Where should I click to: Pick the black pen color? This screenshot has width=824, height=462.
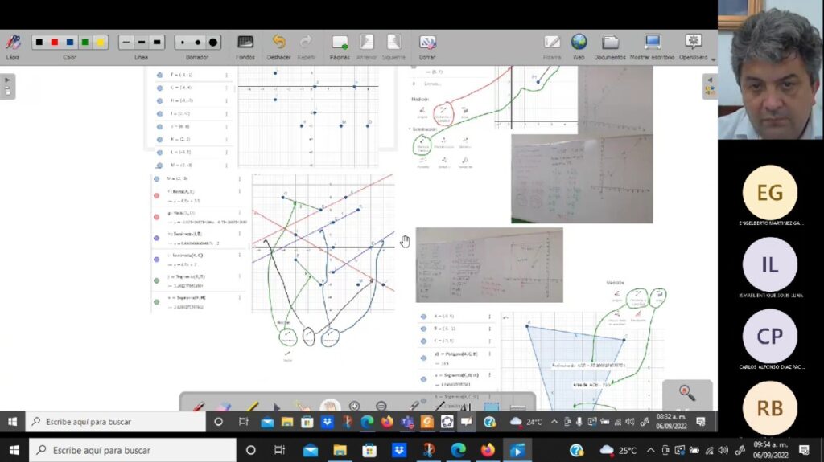coord(39,43)
